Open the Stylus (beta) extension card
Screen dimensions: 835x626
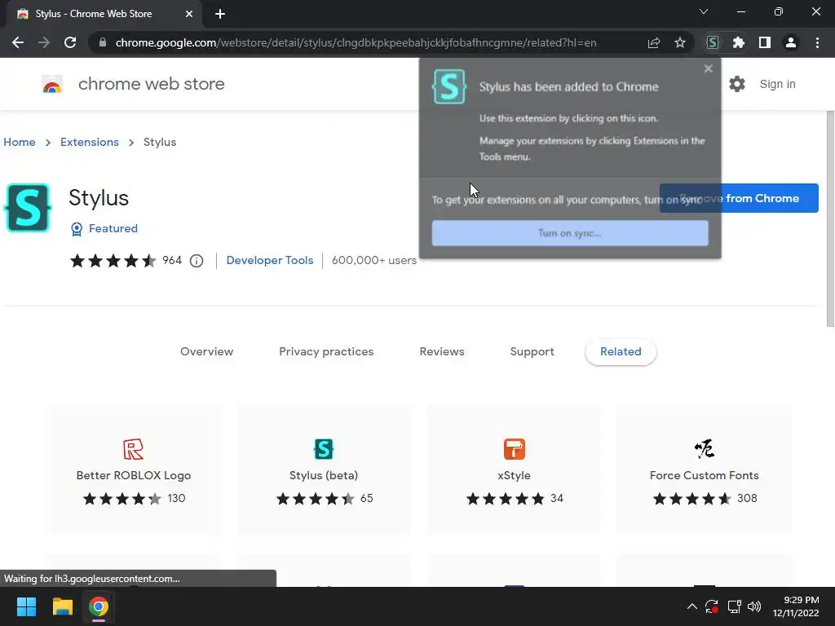click(324, 470)
